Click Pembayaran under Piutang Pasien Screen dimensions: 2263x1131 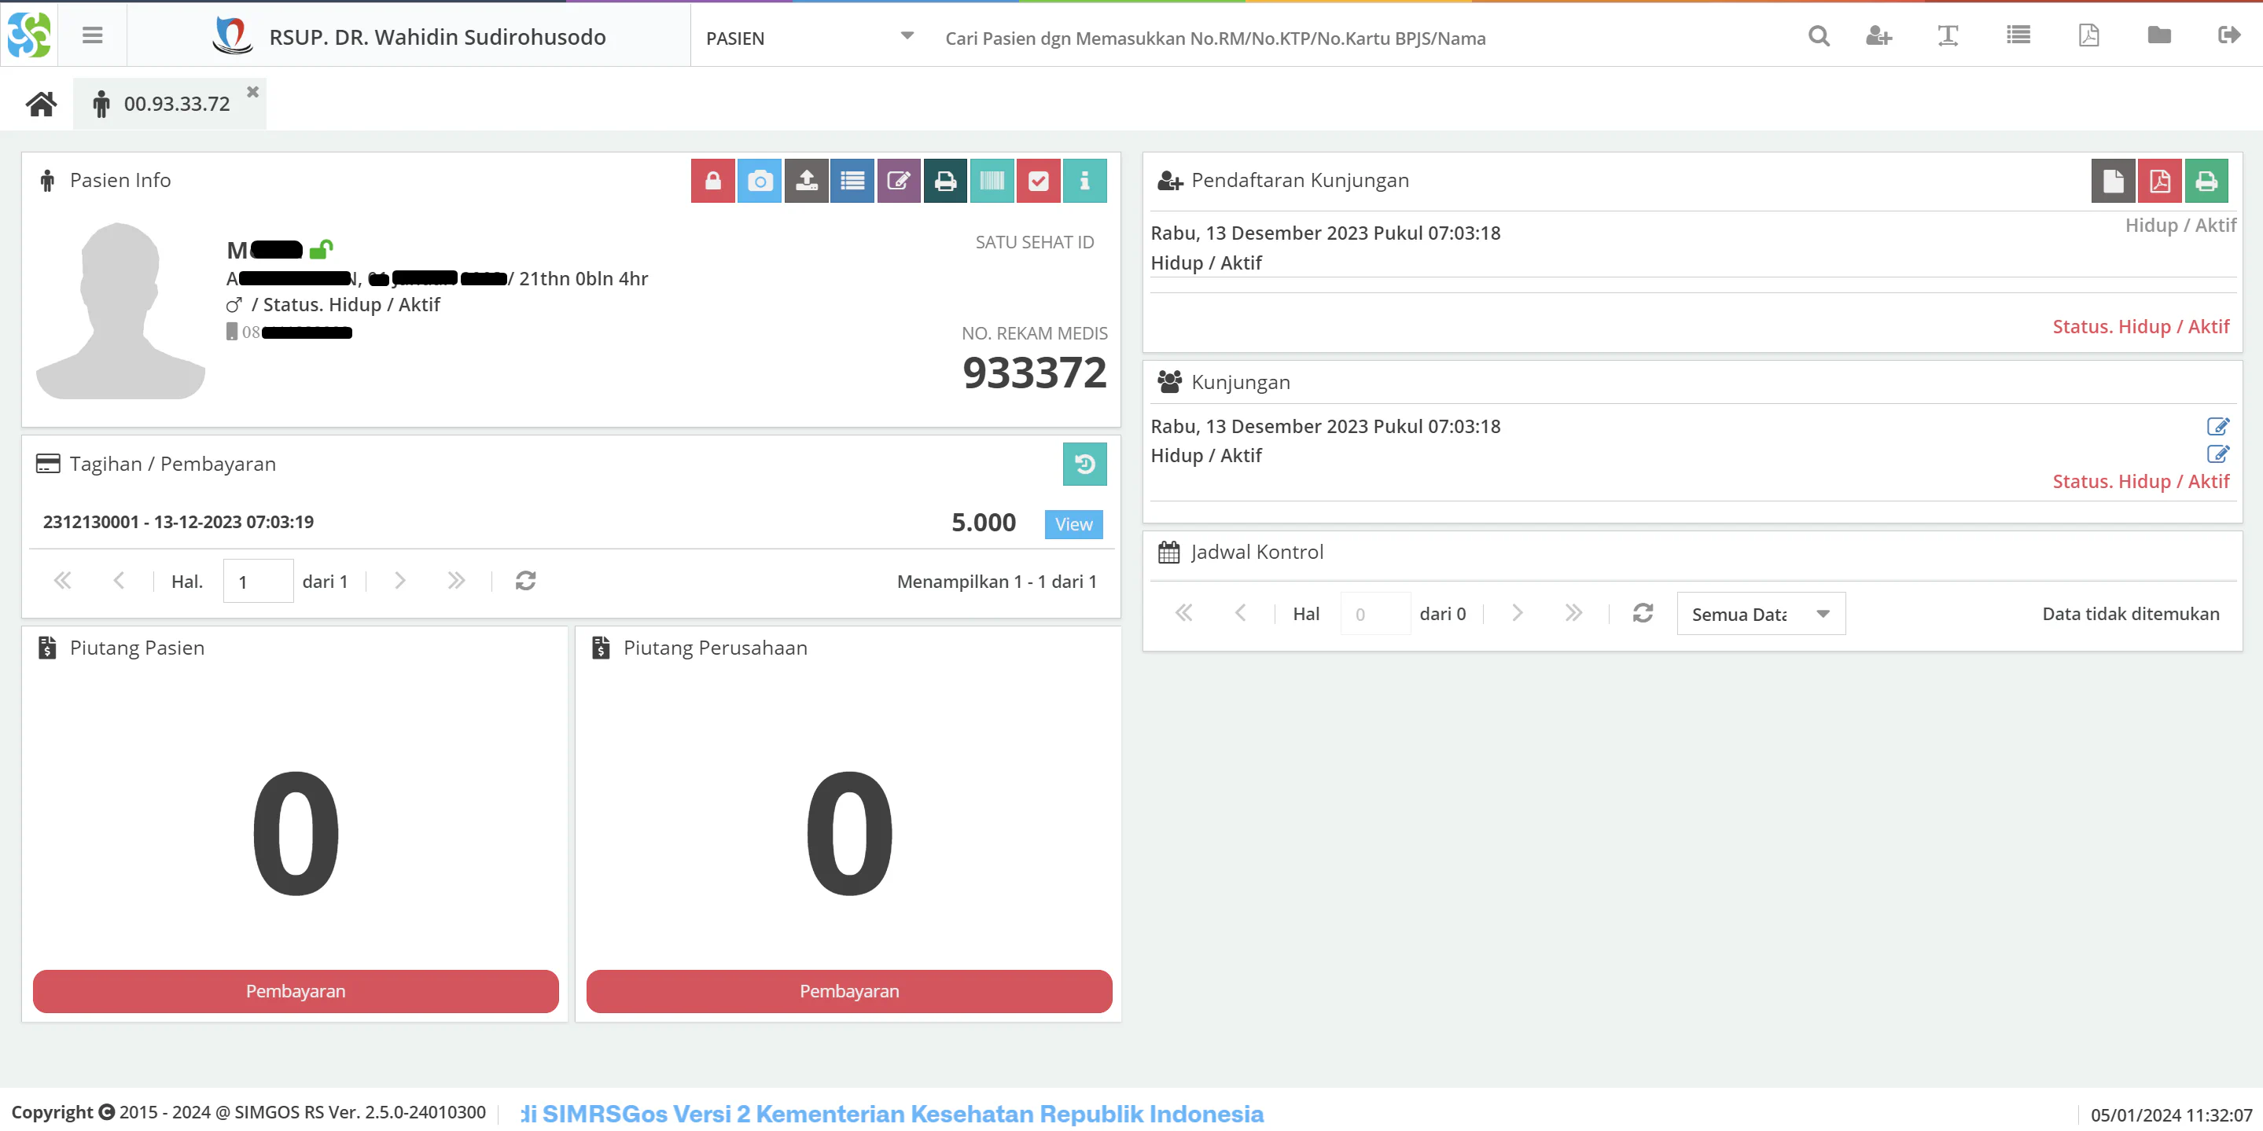click(x=295, y=990)
